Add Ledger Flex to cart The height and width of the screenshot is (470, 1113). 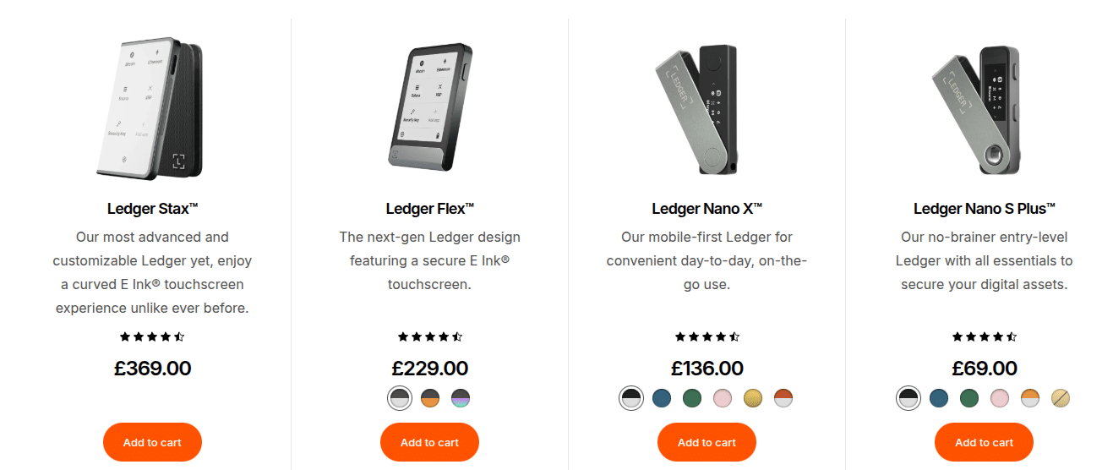[429, 442]
